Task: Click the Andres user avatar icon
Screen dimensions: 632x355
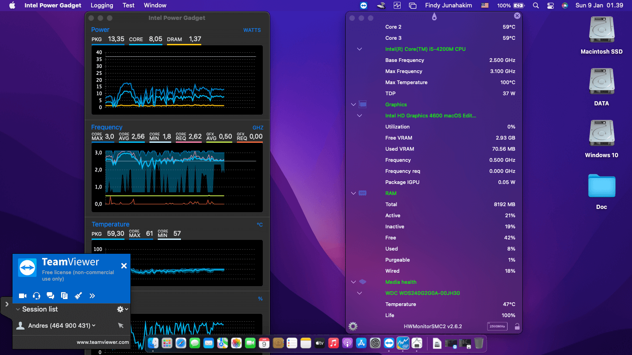Action: pos(20,325)
